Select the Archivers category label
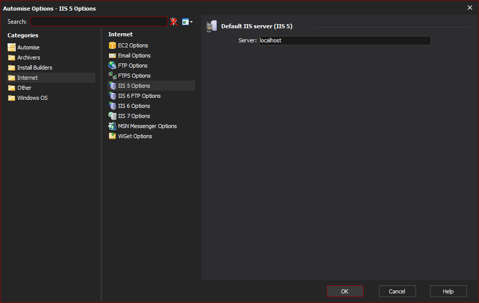479x303 pixels. 29,57
